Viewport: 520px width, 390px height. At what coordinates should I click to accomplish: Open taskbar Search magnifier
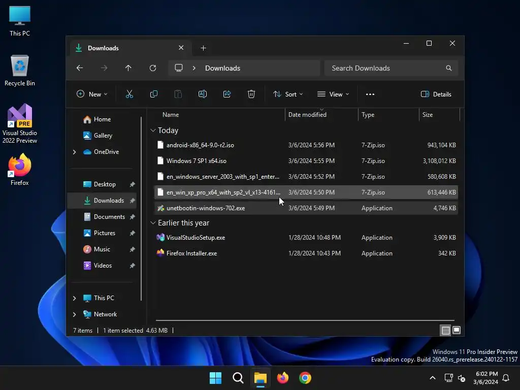pyautogui.click(x=238, y=378)
